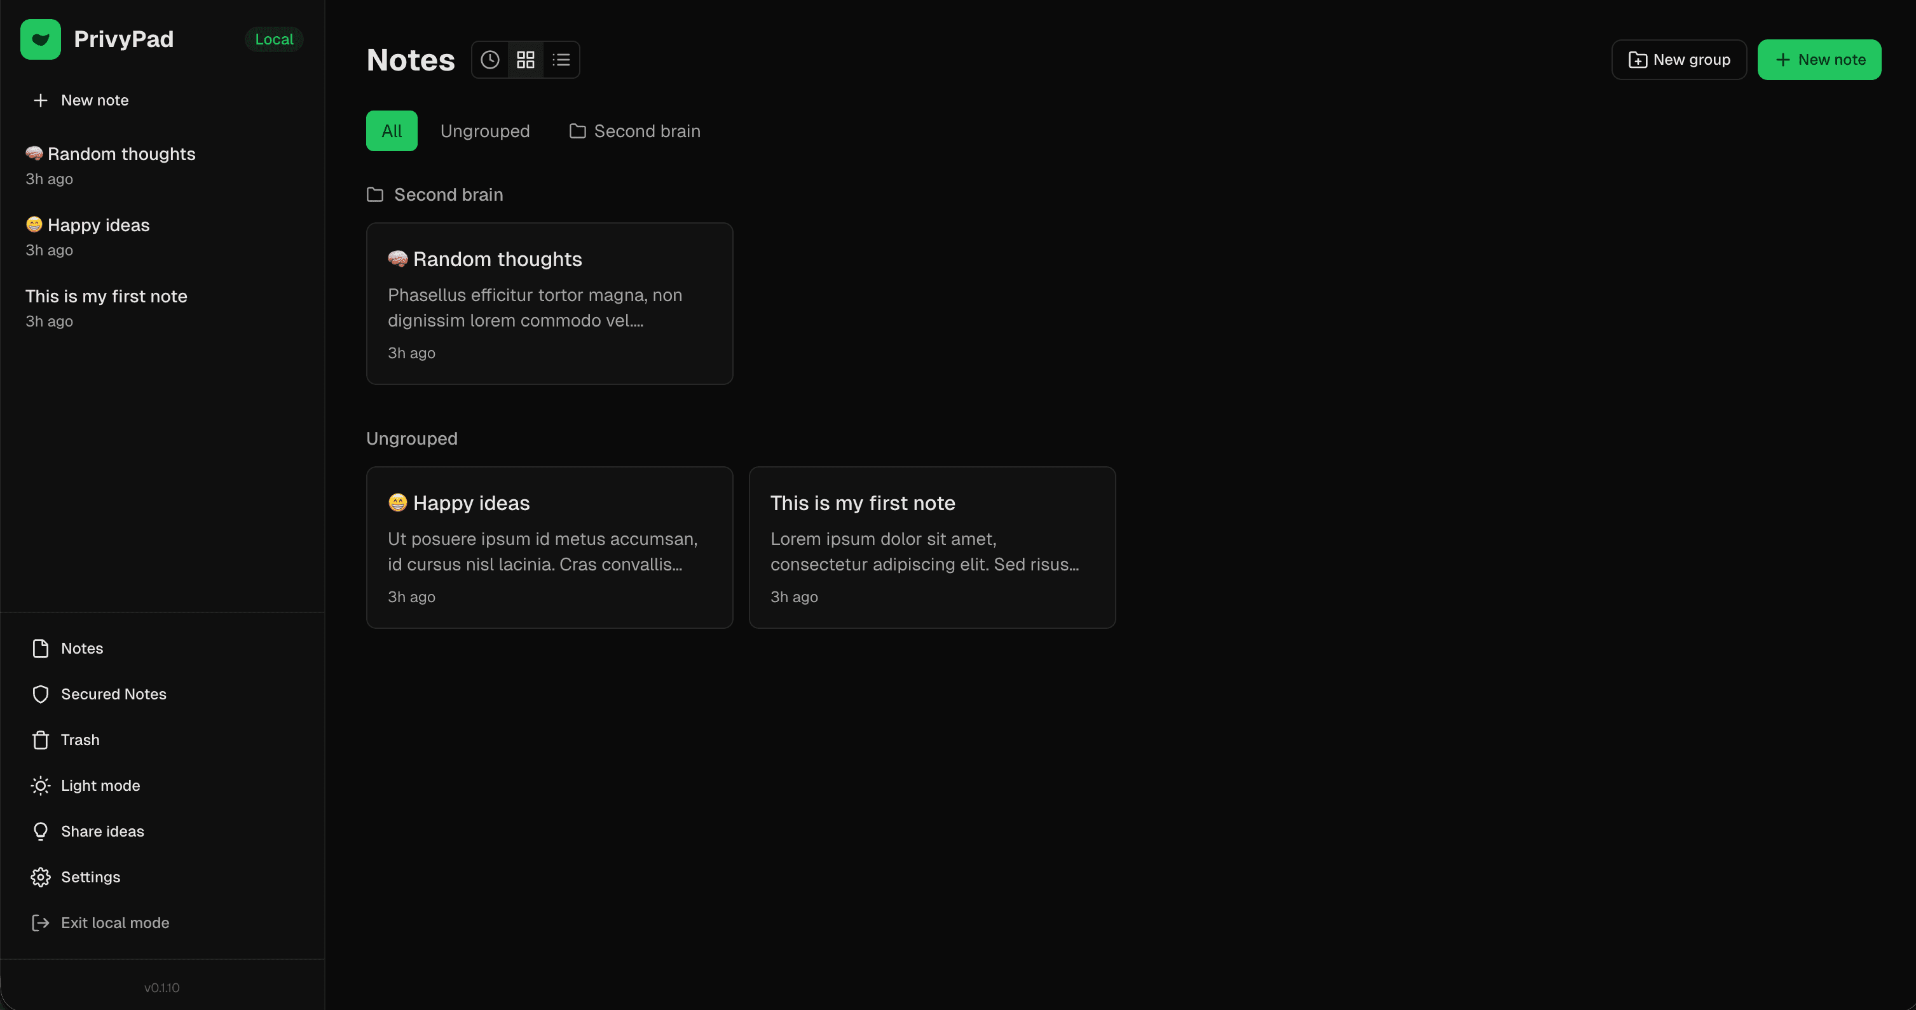Switch to Light mode
Viewport: 1916px width, 1010px height.
pyautogui.click(x=100, y=784)
